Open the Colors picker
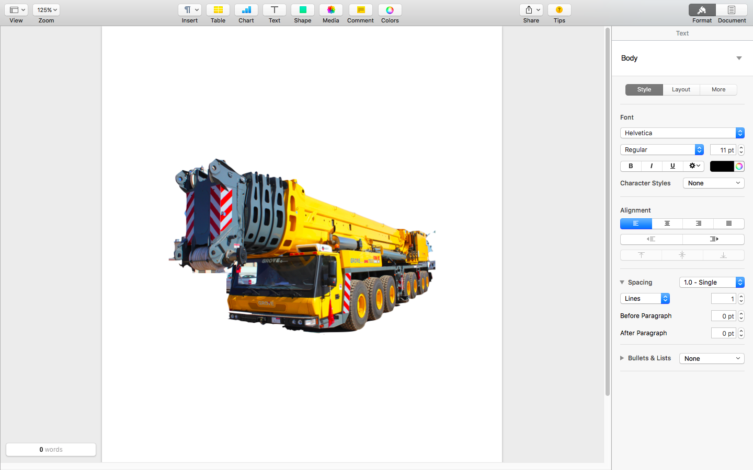Viewport: 753px width, 470px height. tap(389, 9)
